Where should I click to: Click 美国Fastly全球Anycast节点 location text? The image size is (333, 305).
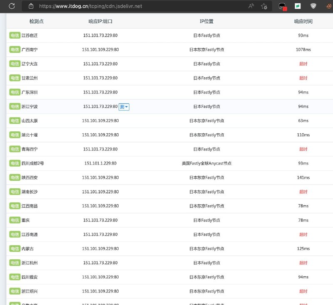click(206, 163)
